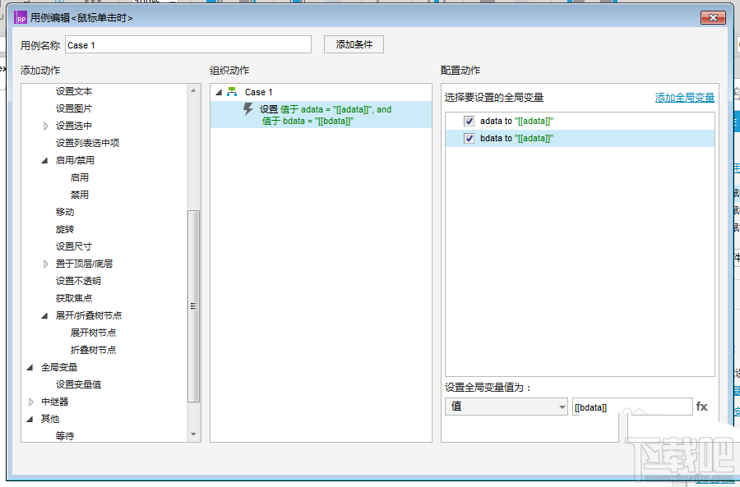Viewport: 740px width, 487px height.
Task: Select the 折叠树节点 action
Action: pyautogui.click(x=94, y=350)
